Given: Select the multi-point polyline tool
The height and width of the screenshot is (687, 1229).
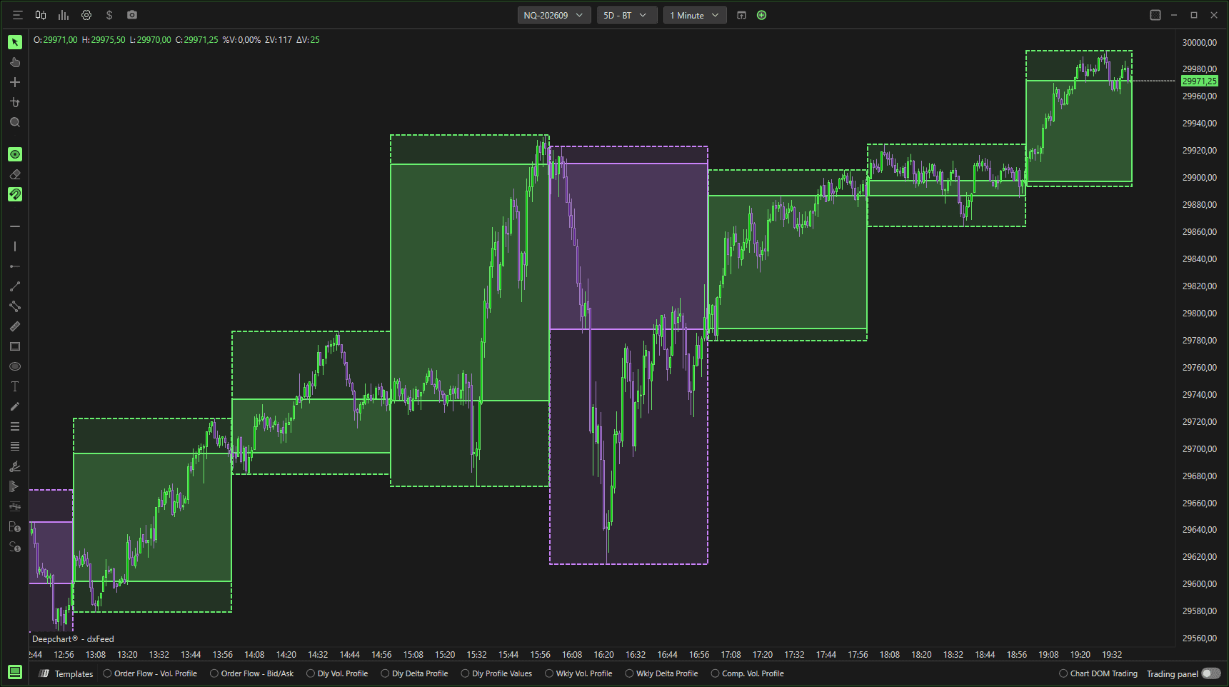Looking at the screenshot, I should [x=15, y=306].
